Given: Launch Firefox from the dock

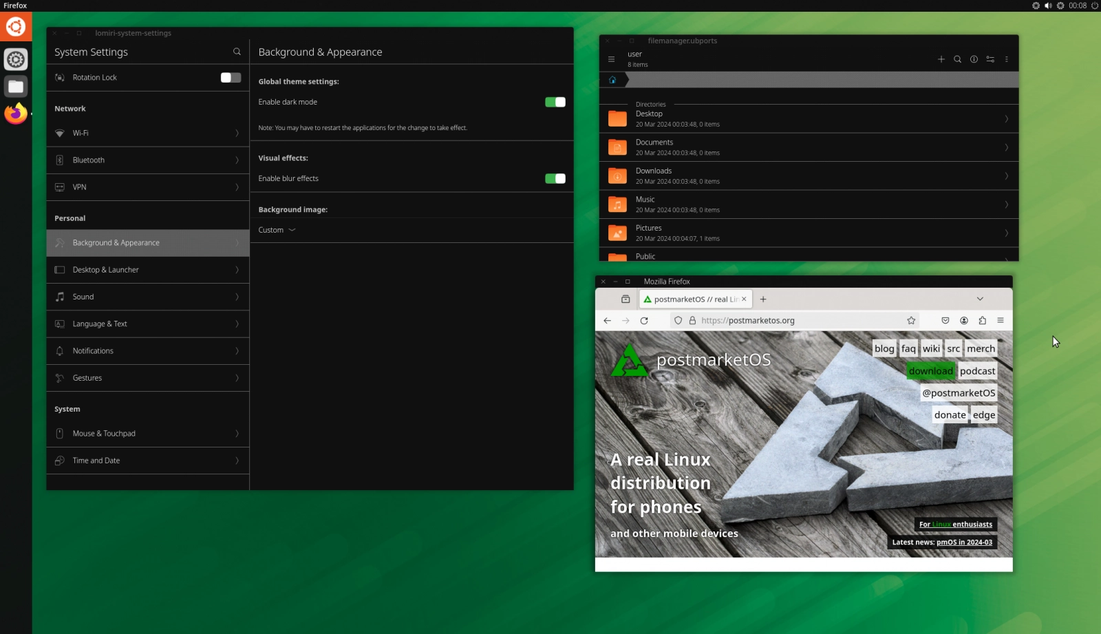Looking at the screenshot, I should click(16, 113).
